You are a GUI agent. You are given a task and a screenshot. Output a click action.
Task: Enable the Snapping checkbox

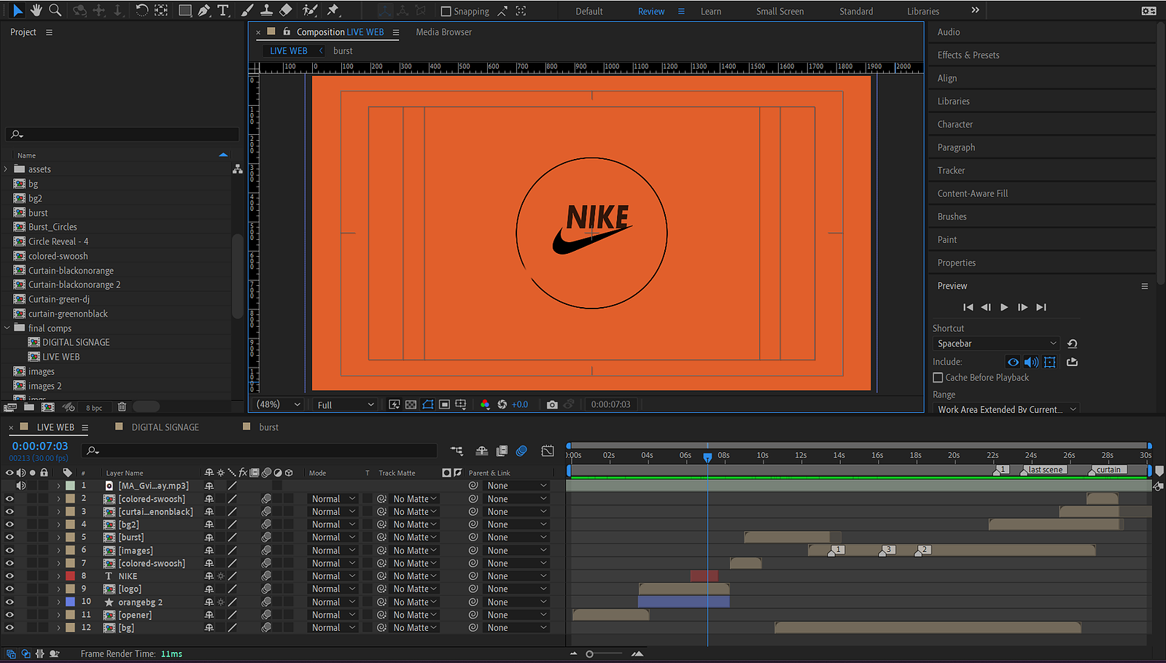[x=446, y=11]
